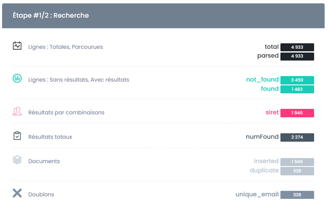
Task: Select the found badge showing 1 483
Action: [297, 89]
